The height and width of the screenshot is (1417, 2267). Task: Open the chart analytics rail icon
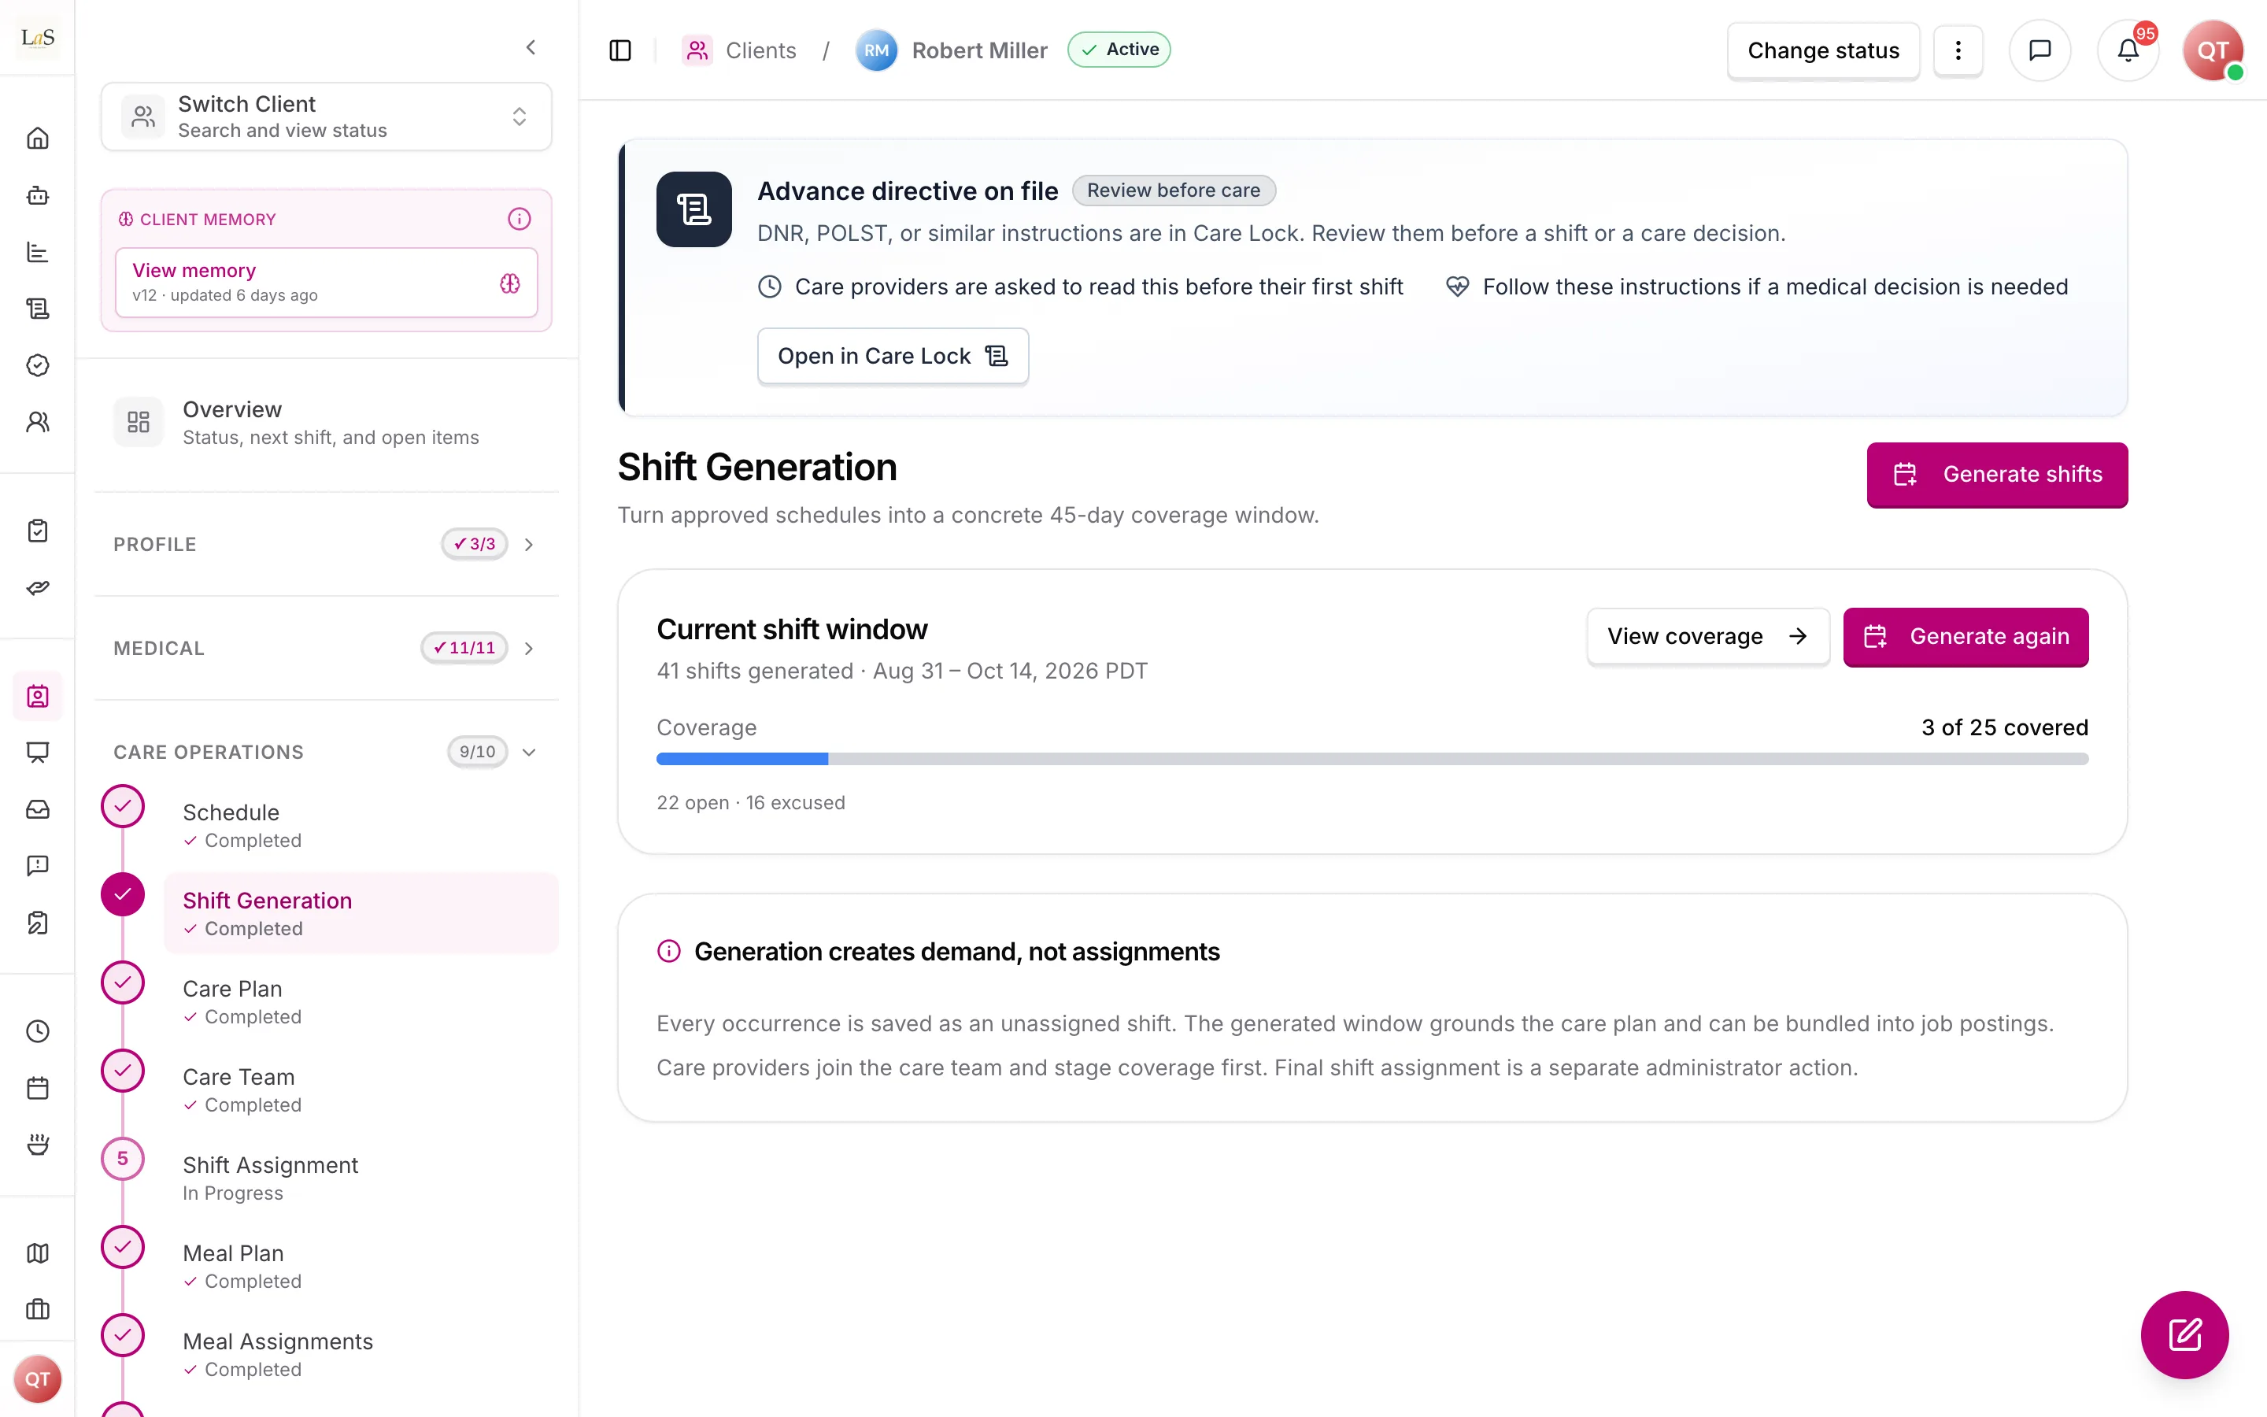point(38,252)
